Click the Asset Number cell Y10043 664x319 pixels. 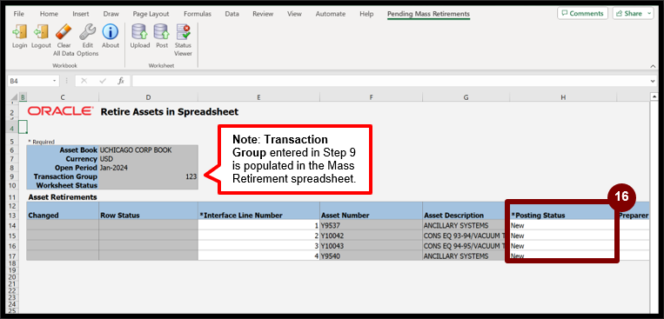(371, 246)
